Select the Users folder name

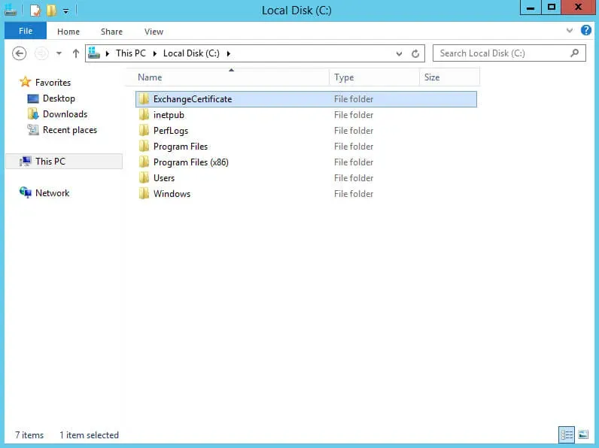164,178
